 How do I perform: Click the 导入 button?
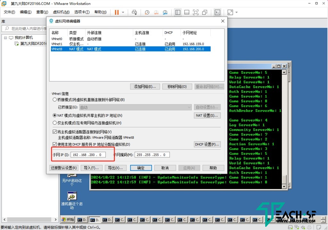click(x=91, y=168)
